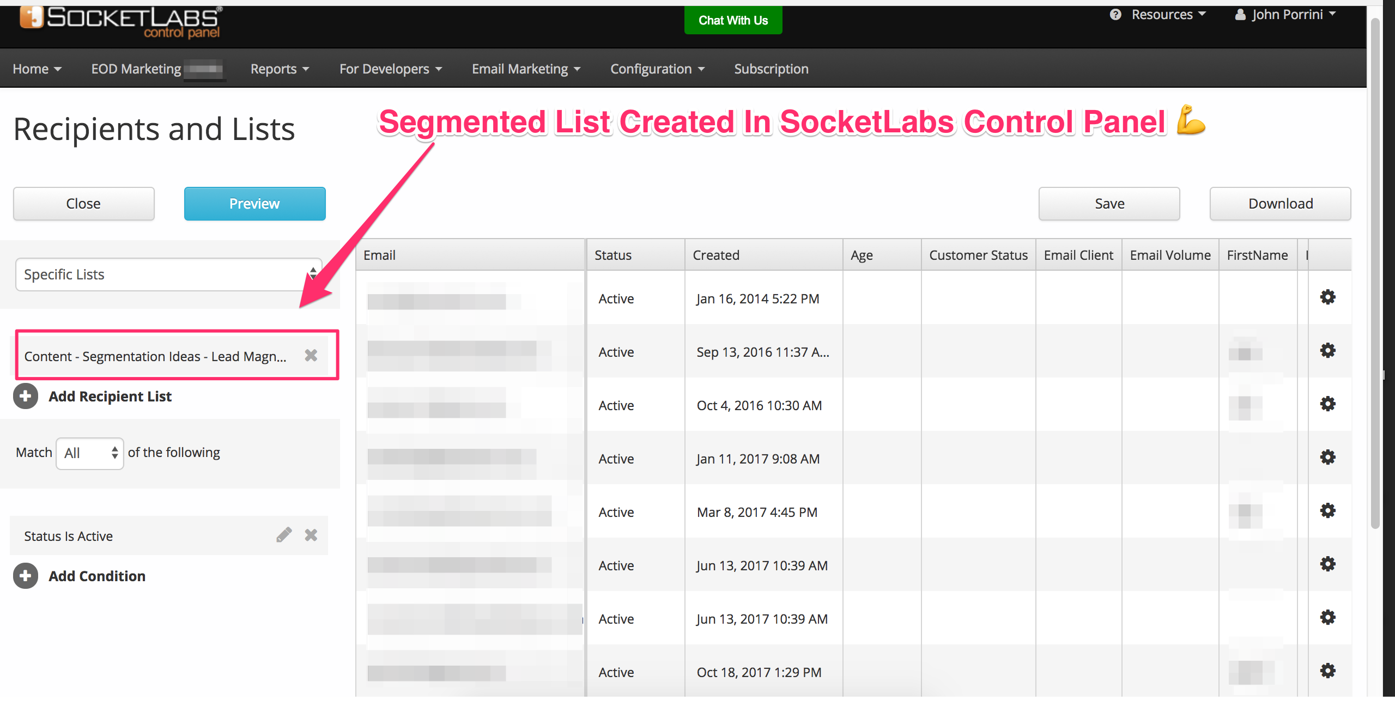Sort by the Age column header

point(882,255)
